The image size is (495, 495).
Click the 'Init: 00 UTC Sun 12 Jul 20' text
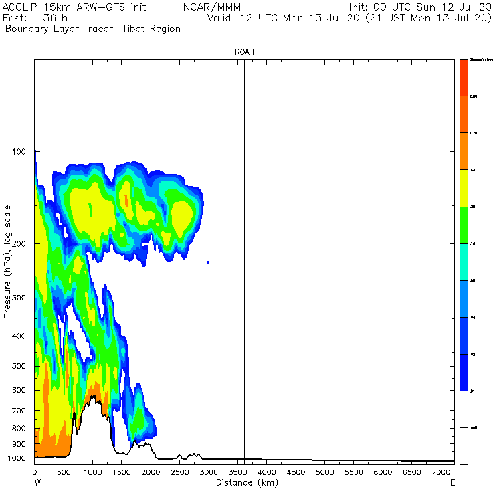point(420,7)
